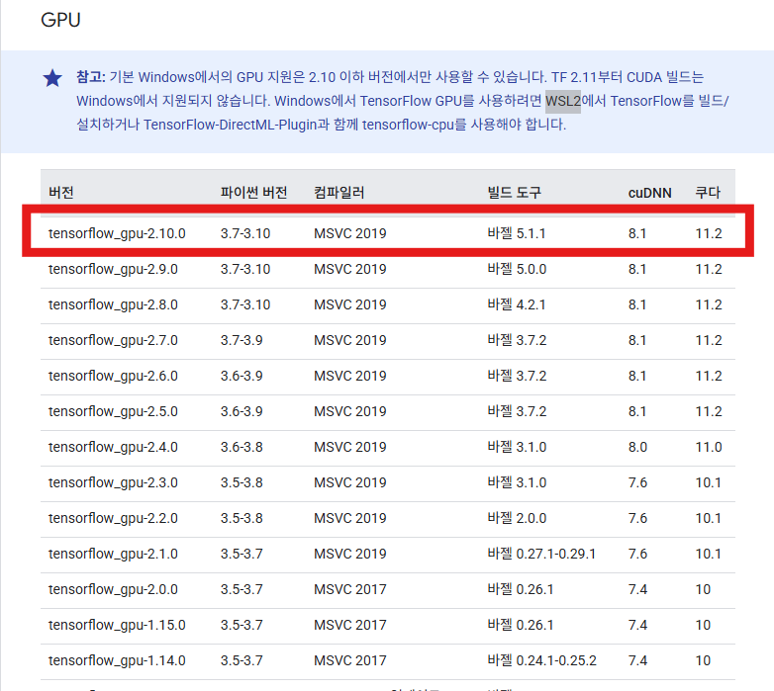Viewport: 774px width, 691px height.
Task: Click the 컴파일러 column header
Action: [339, 192]
